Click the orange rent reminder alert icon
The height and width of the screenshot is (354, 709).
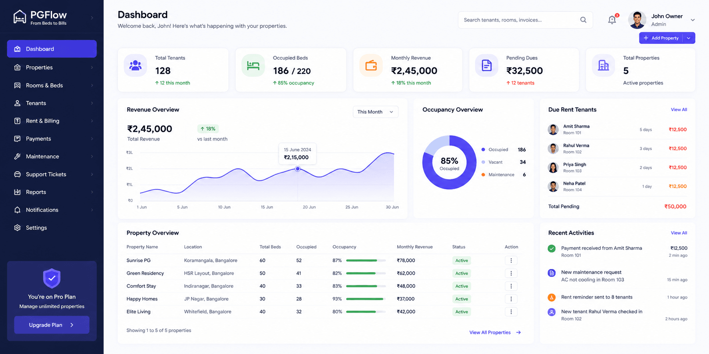[x=552, y=297]
